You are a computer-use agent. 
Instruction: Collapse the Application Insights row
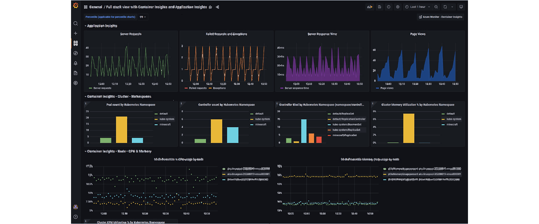coord(102,26)
